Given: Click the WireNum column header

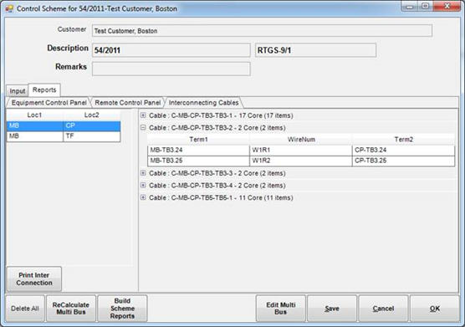Looking at the screenshot, I should click(x=301, y=140).
